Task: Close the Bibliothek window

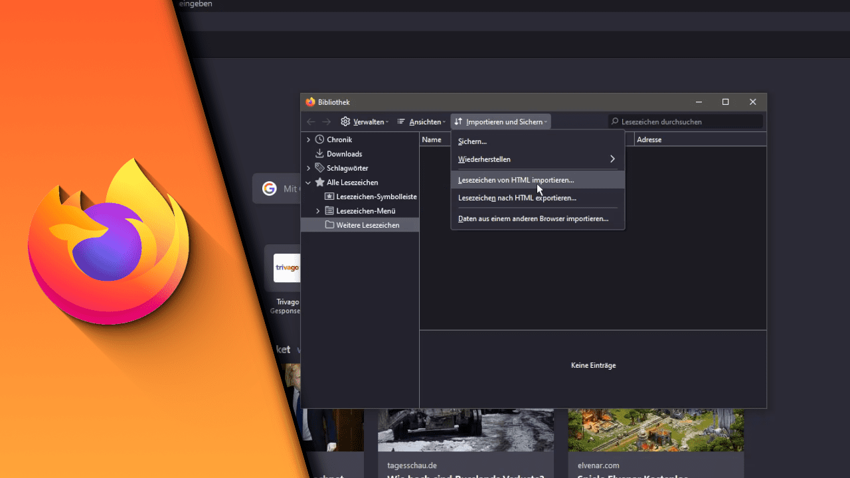Action: click(x=753, y=102)
